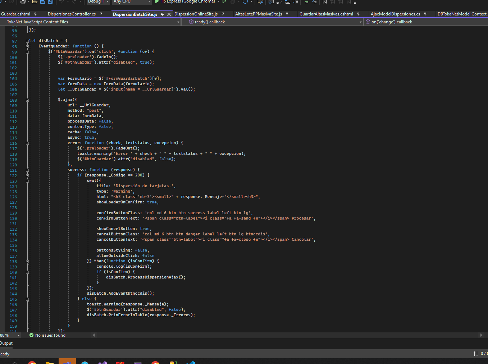Toggle pin on DispersionesController.cs tab

[101, 14]
